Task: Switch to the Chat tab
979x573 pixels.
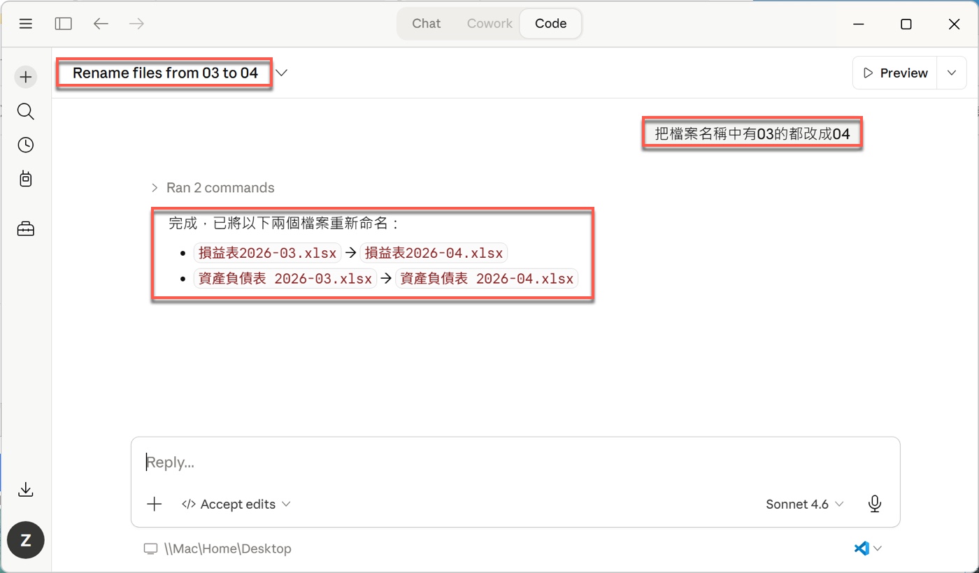Action: pyautogui.click(x=426, y=24)
